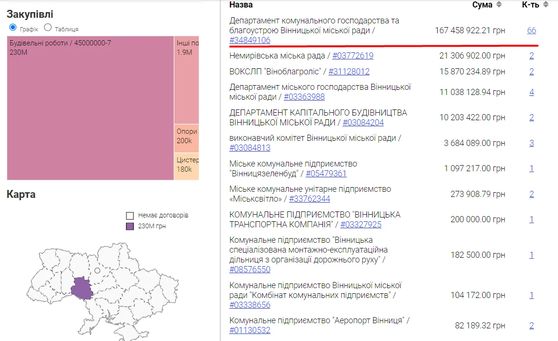Select the Графік radio button
This screenshot has width=558, height=341.
(x=13, y=28)
